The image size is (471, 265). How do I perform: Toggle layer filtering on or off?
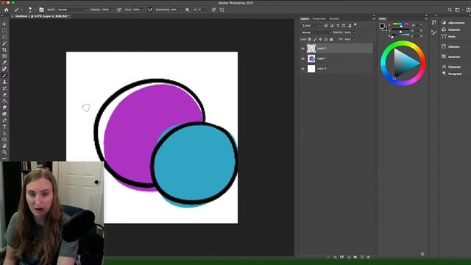coord(355,25)
